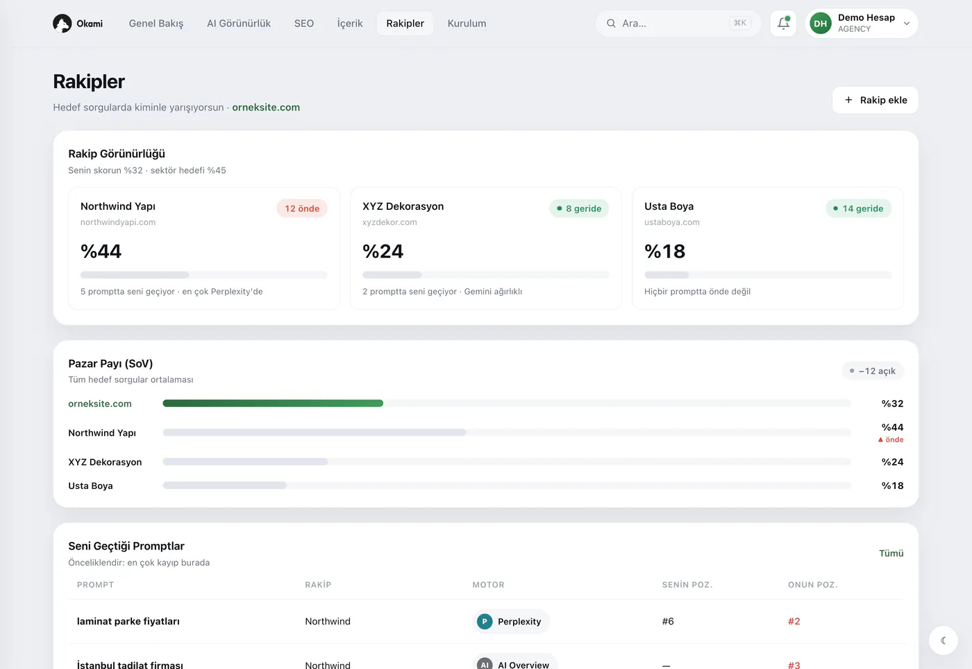Focus the Ara search field
972x669 pixels.
coord(678,24)
